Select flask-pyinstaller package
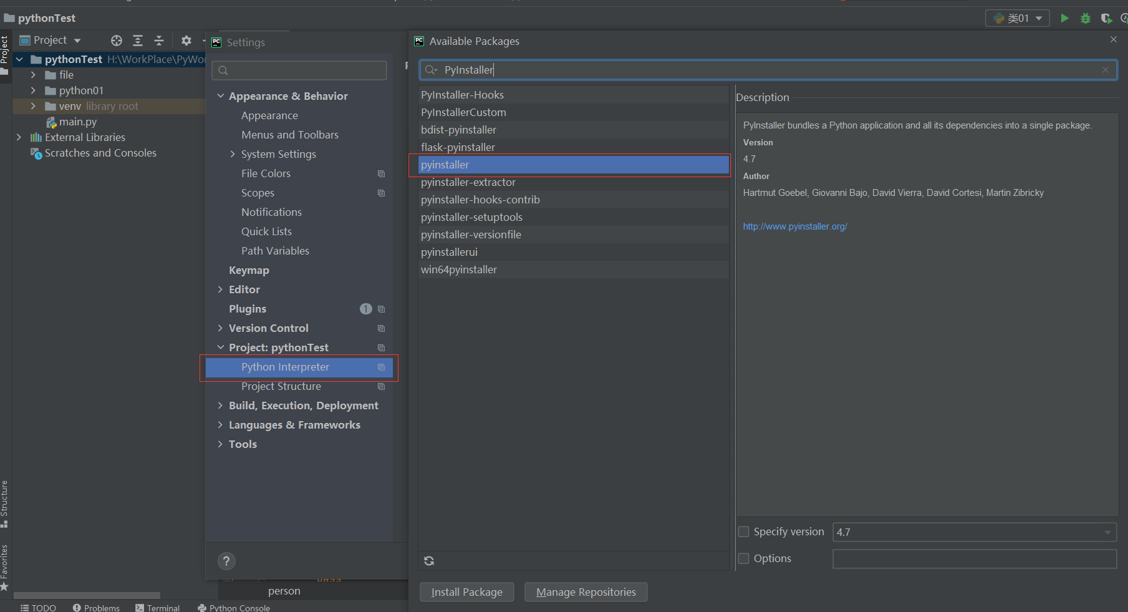The width and height of the screenshot is (1128, 612). [574, 147]
